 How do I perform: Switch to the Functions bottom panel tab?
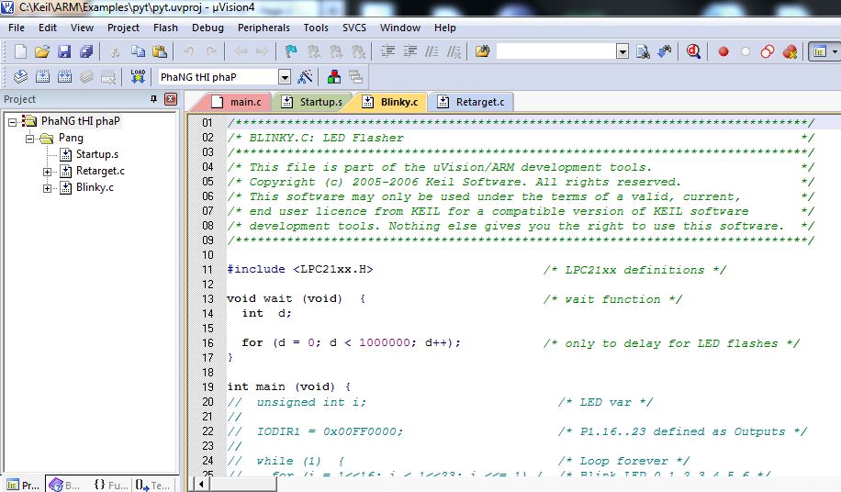110,485
